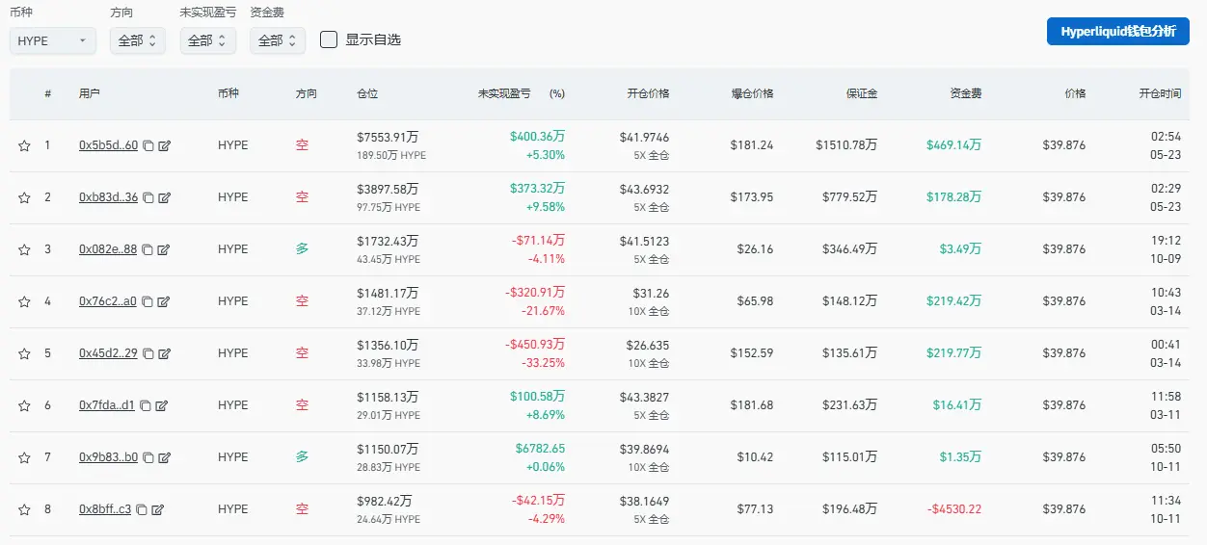Select unrealized PnL $400.36万
The width and height of the screenshot is (1207, 545).
click(x=538, y=137)
